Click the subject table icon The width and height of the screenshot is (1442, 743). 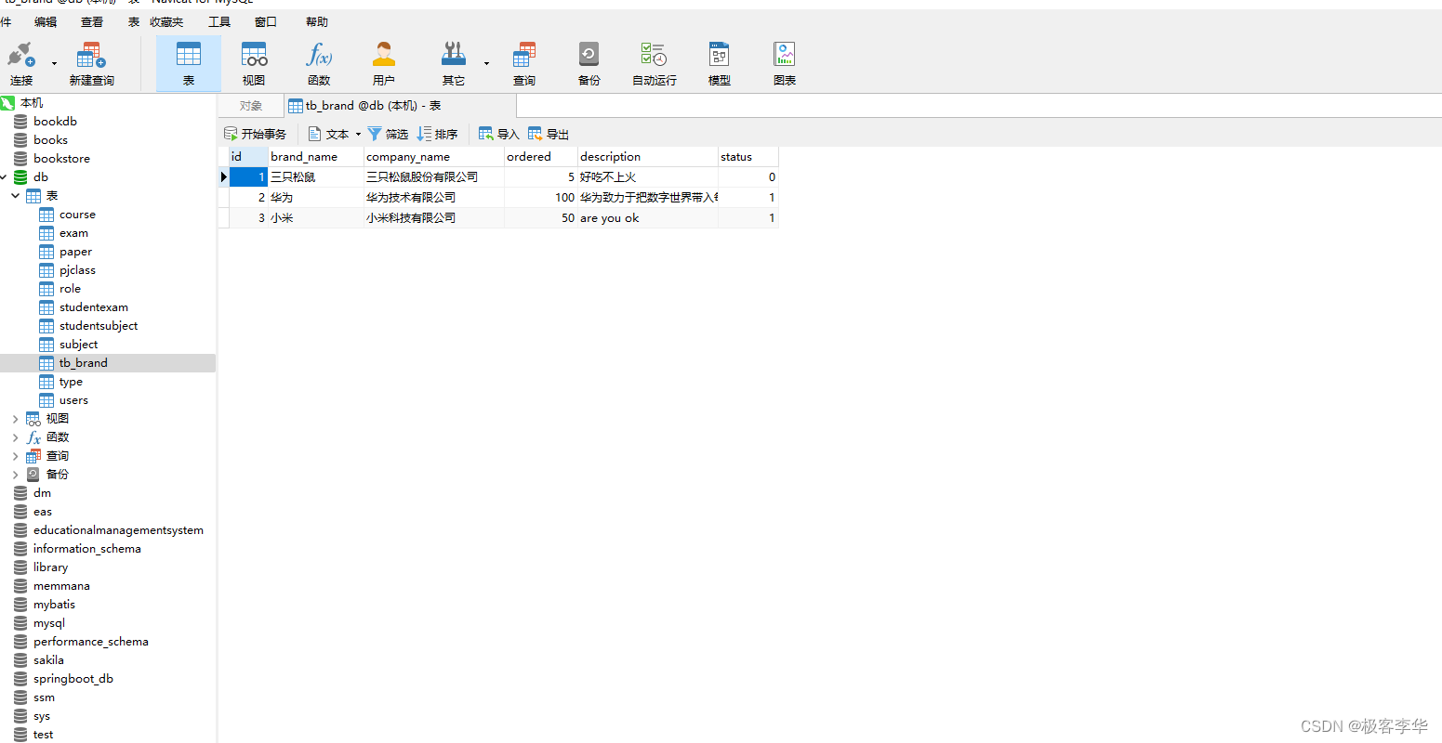tap(46, 345)
